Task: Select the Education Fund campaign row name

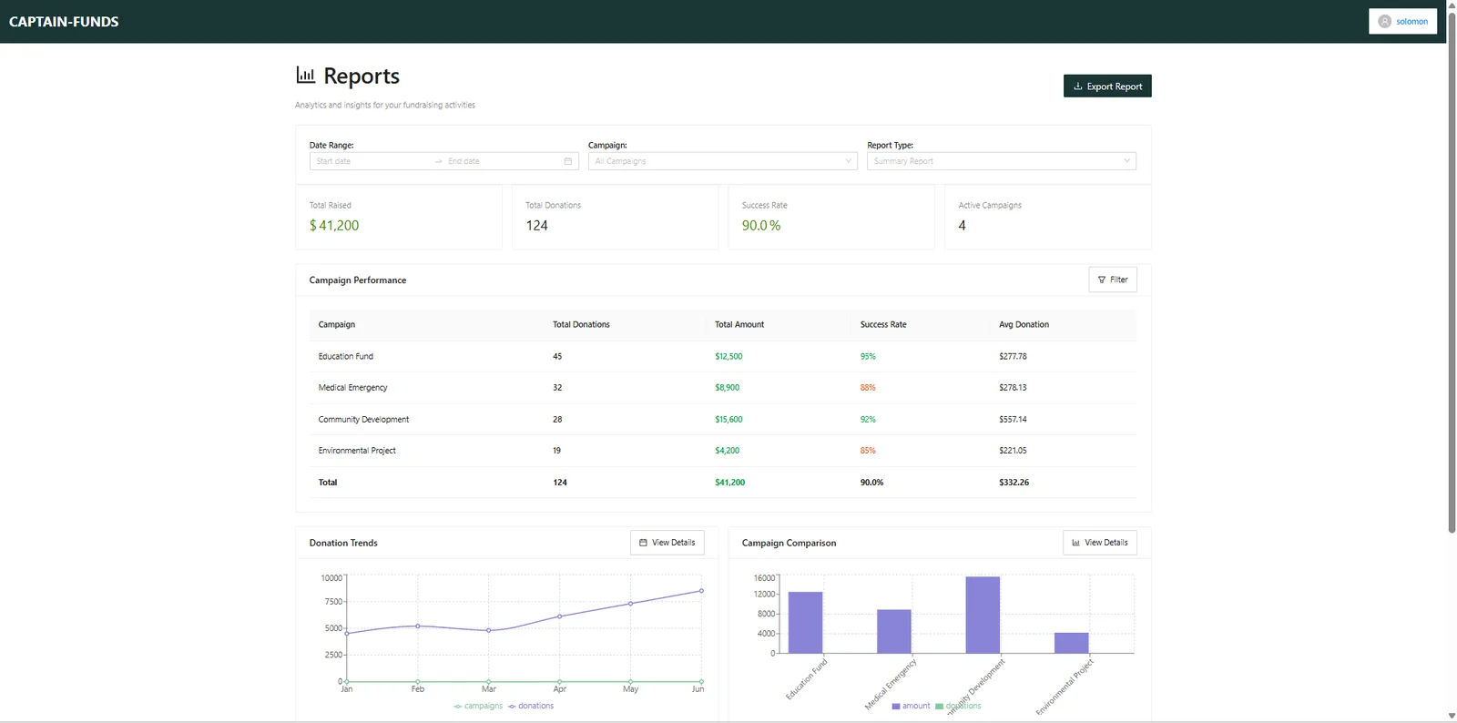Action: point(346,356)
